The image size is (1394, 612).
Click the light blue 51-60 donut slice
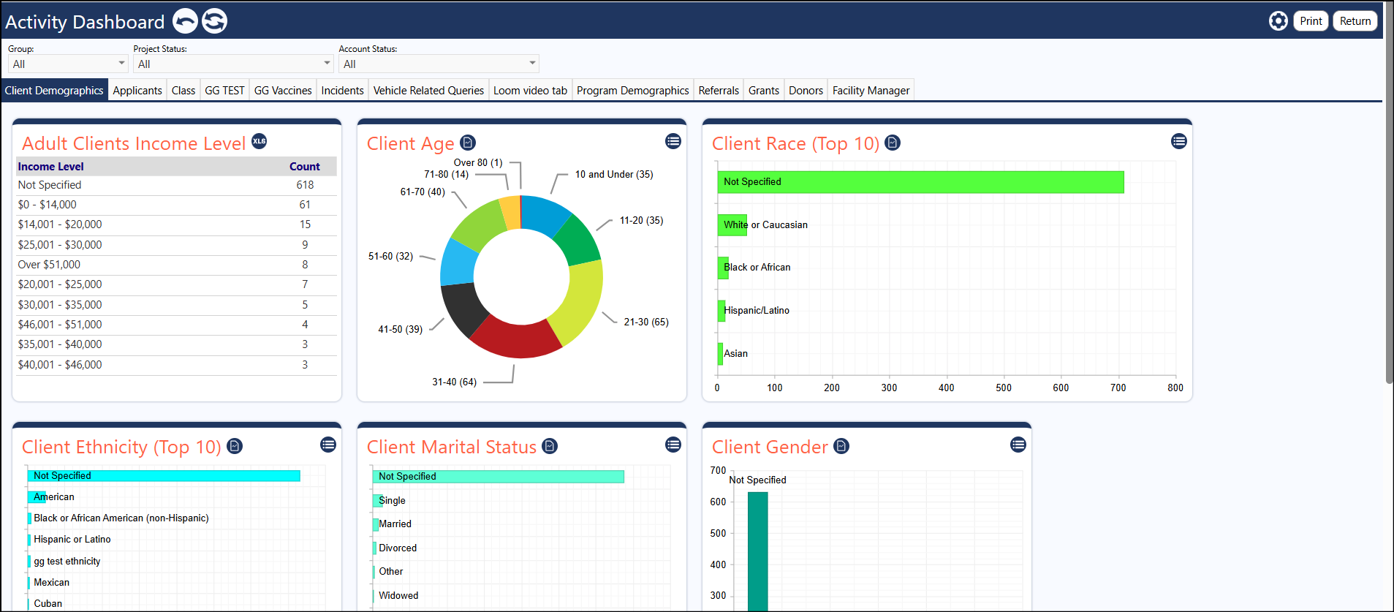pyautogui.click(x=458, y=262)
